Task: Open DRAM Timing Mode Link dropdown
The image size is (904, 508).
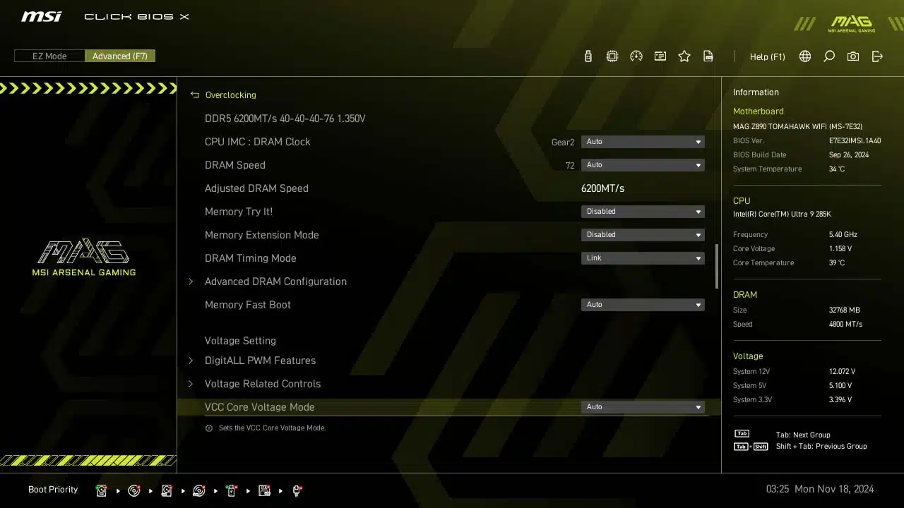Action: [x=642, y=258]
